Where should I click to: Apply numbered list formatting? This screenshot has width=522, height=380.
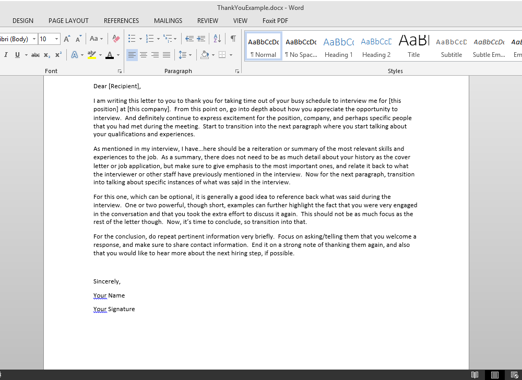150,39
